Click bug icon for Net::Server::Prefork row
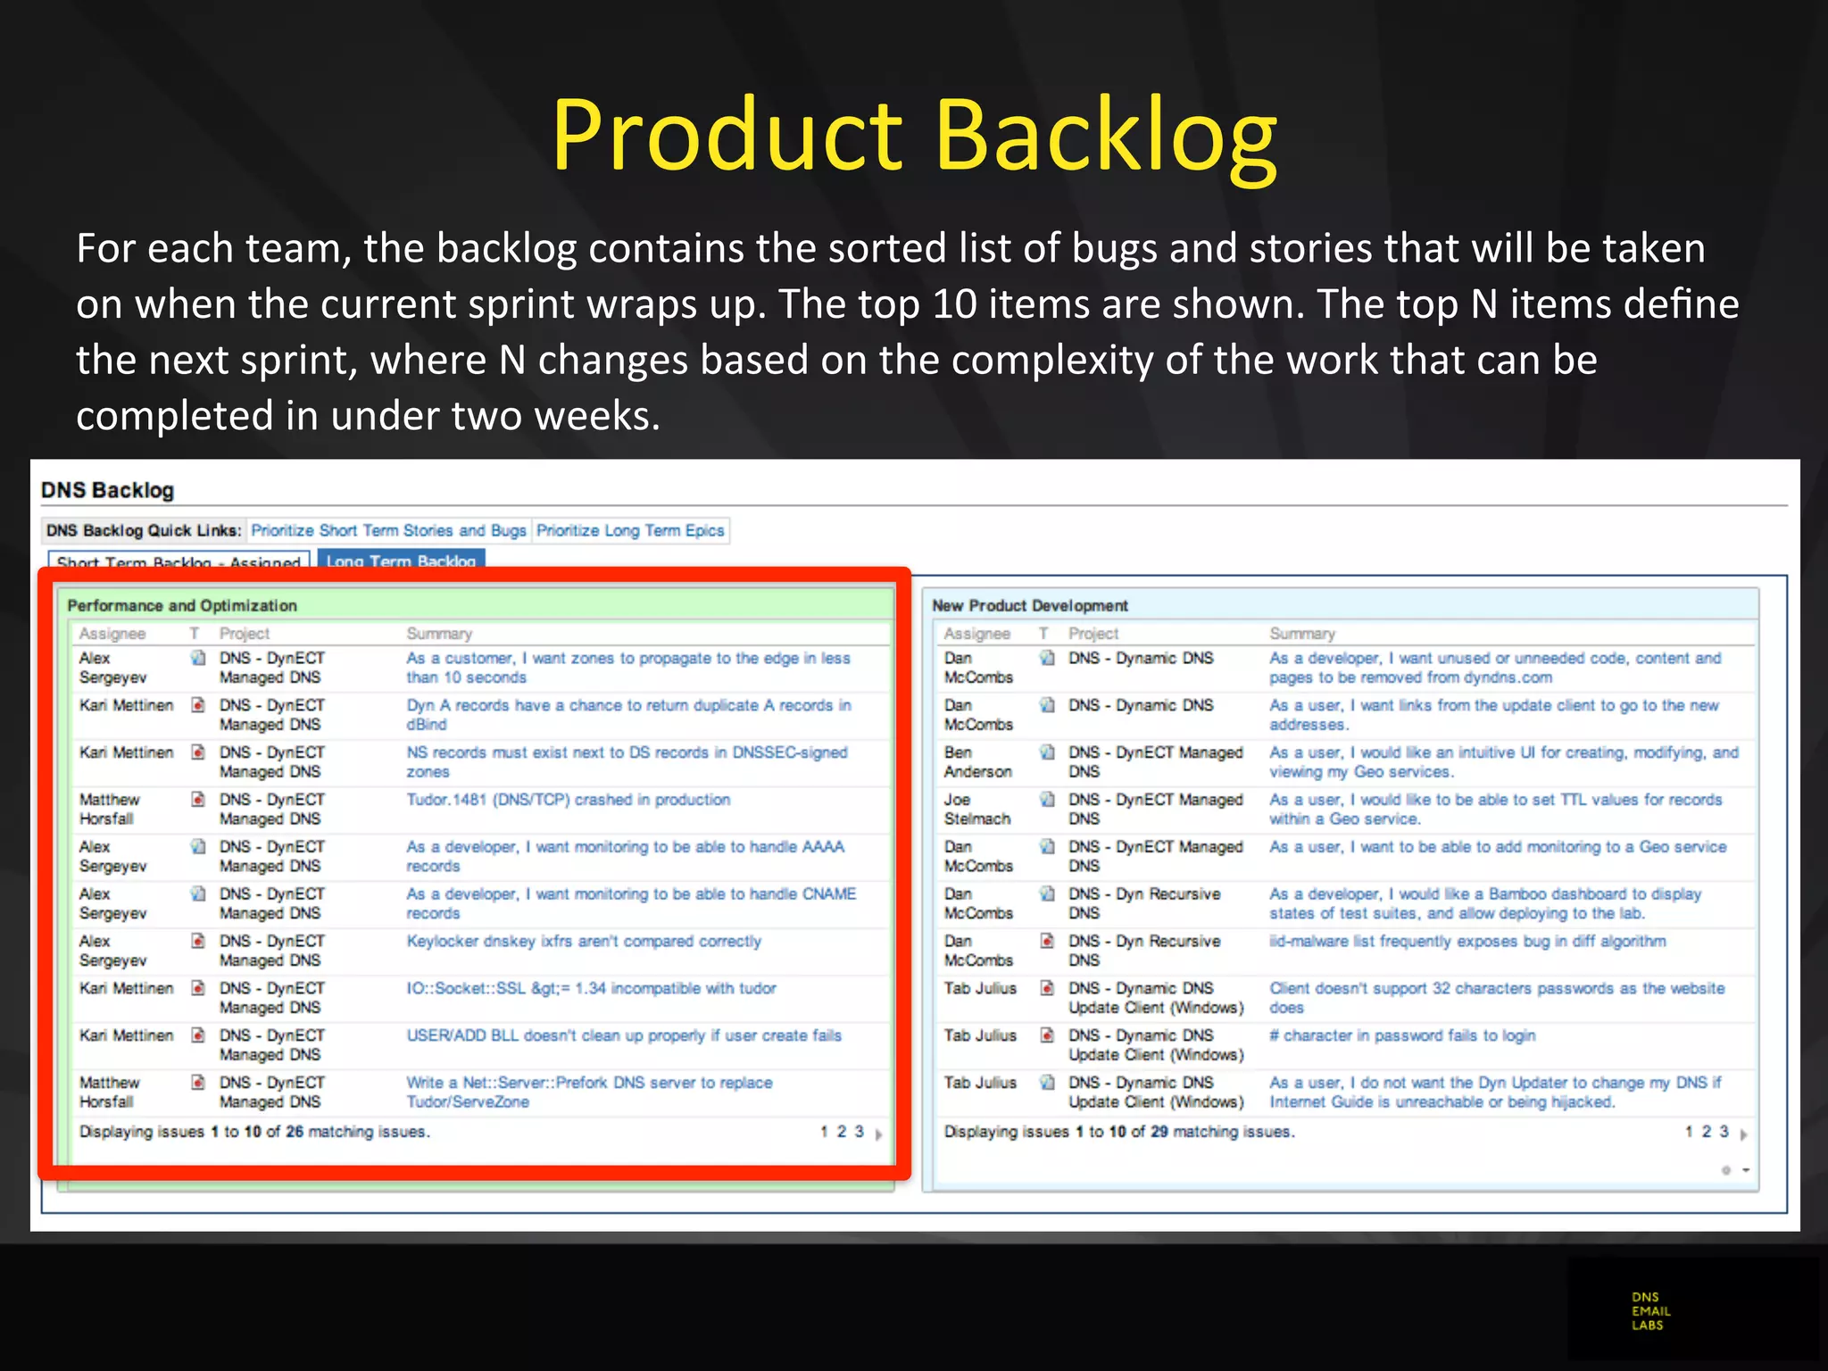 tap(198, 1083)
